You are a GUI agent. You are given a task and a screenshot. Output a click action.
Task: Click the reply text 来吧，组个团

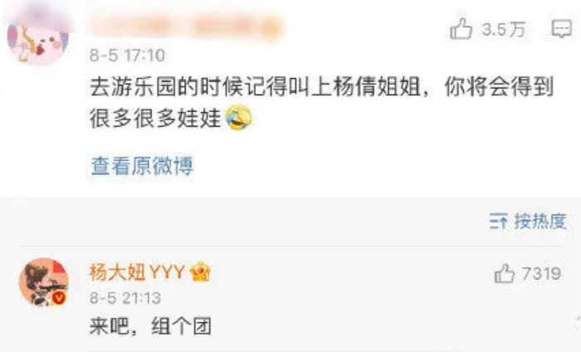150,326
